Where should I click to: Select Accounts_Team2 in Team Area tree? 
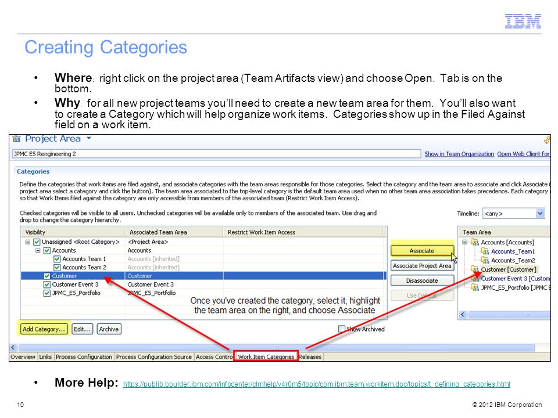(x=513, y=261)
